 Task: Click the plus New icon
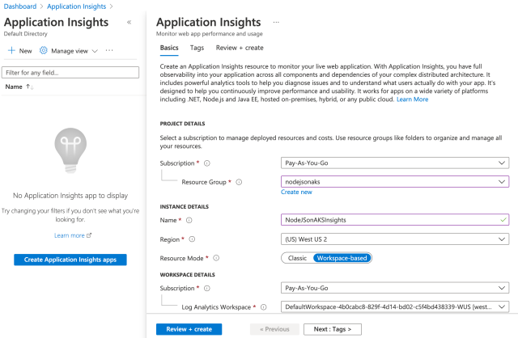tap(11, 50)
